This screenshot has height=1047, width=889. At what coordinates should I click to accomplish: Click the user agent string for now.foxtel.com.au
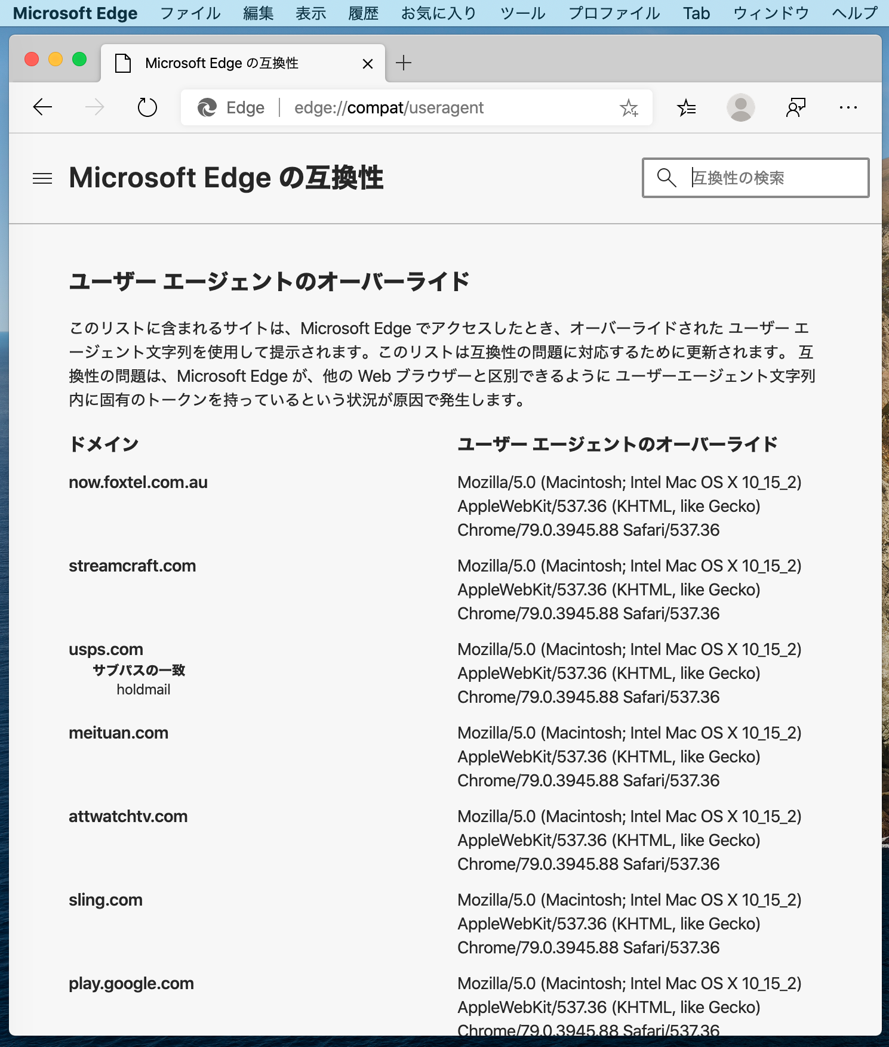pyautogui.click(x=629, y=506)
